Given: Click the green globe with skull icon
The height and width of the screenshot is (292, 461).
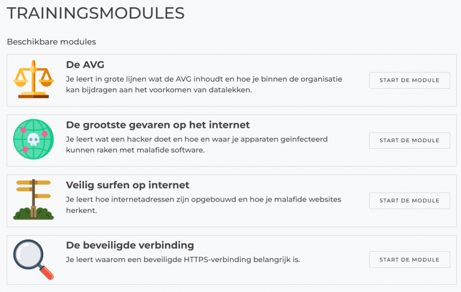Looking at the screenshot, I should click(34, 139).
